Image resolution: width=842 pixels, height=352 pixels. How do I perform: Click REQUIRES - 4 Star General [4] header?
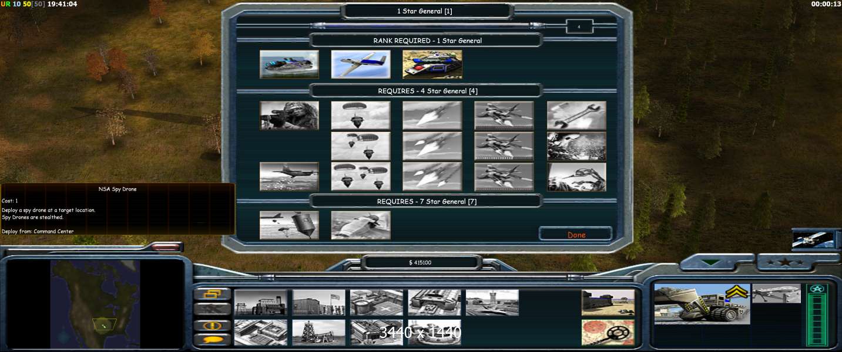click(427, 91)
